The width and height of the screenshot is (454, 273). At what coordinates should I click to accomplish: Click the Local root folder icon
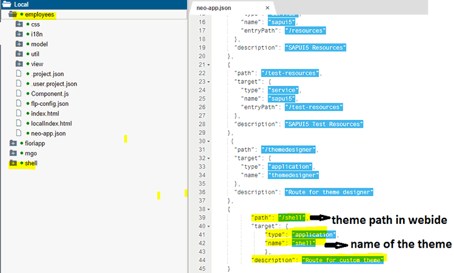coord(6,4)
